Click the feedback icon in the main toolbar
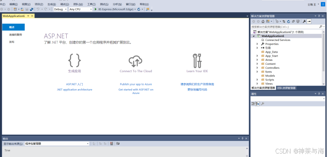Image resolution: width=327 pixels, height=157 pixels. [148, 9]
